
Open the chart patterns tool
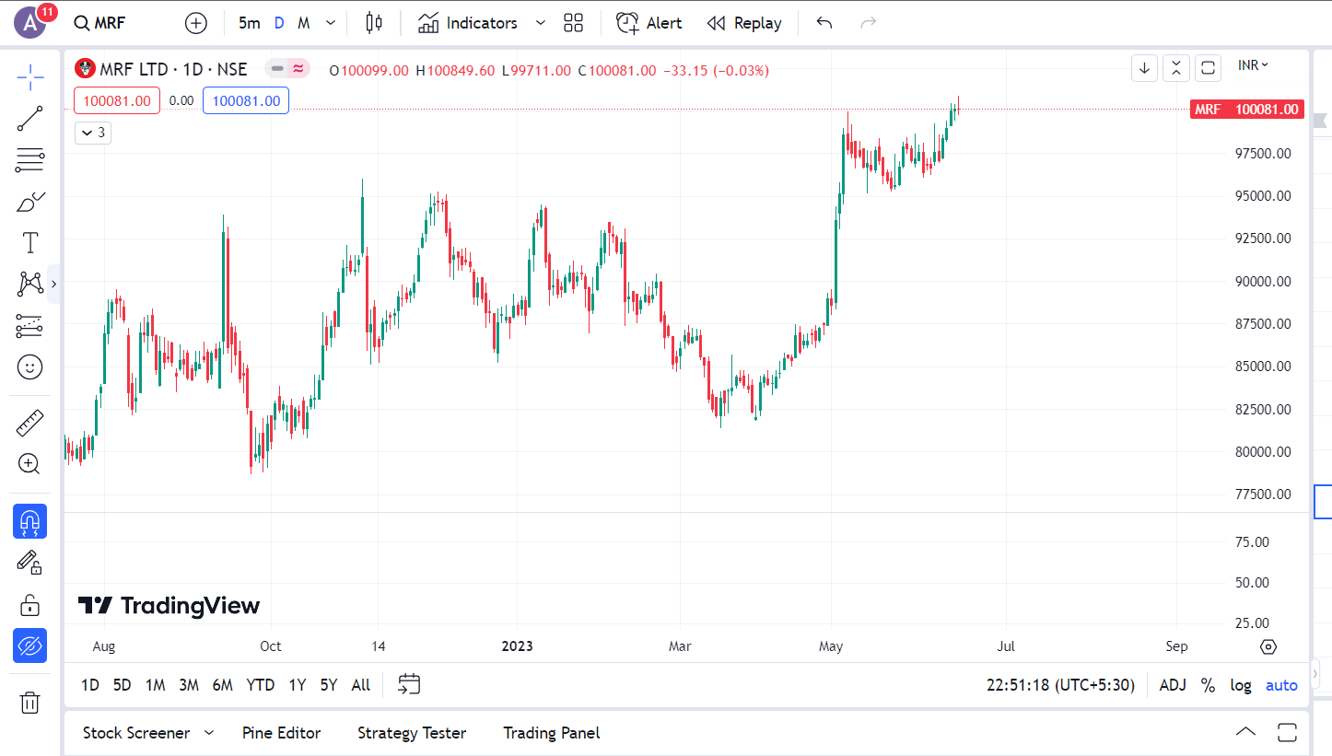(30, 284)
